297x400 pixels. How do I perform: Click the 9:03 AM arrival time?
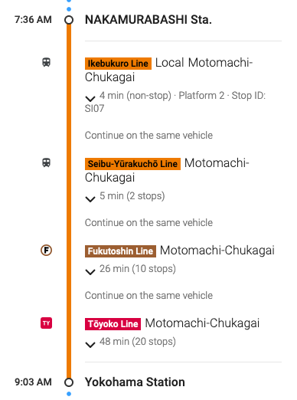tap(33, 382)
